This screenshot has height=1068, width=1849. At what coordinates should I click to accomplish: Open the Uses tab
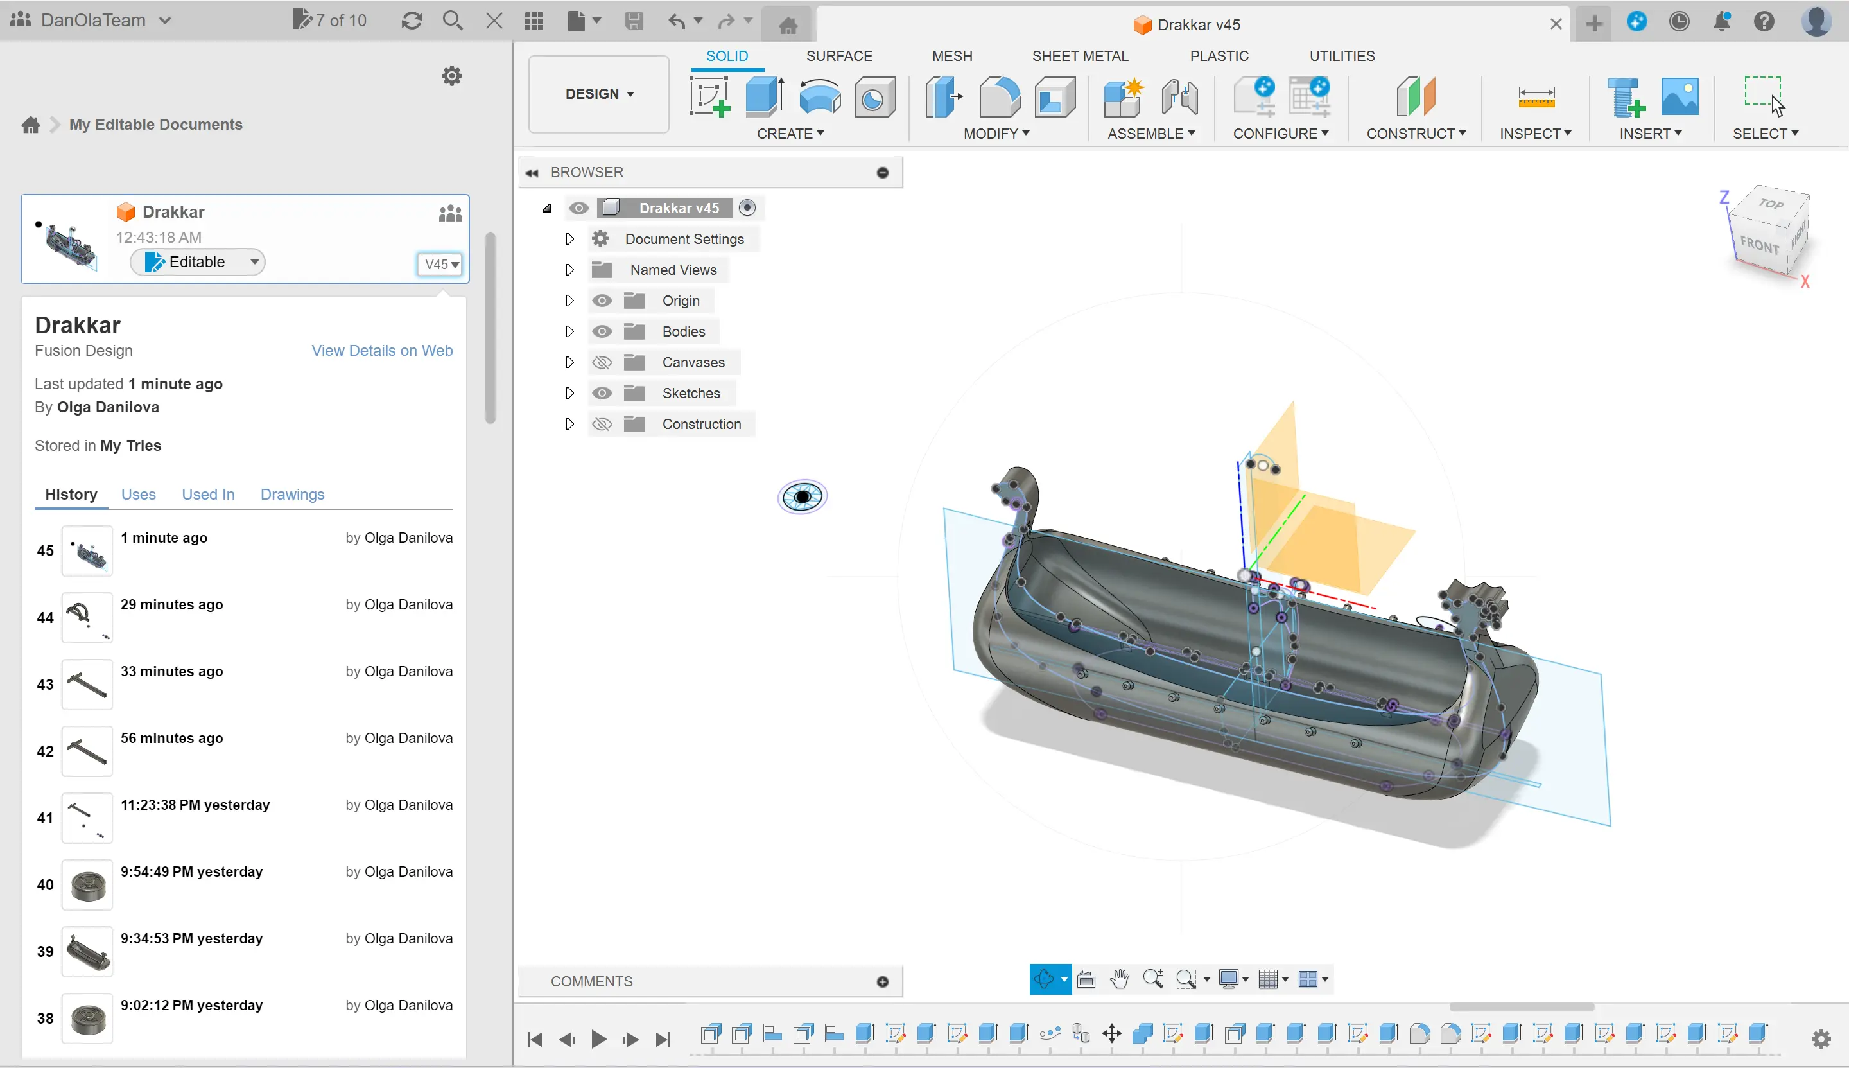coord(138,495)
